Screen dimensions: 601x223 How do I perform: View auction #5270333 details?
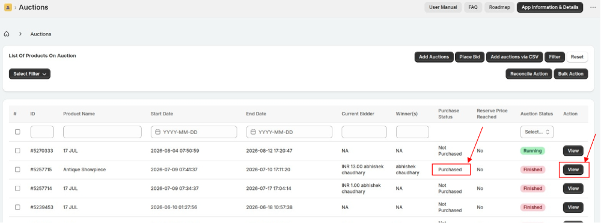(x=573, y=151)
